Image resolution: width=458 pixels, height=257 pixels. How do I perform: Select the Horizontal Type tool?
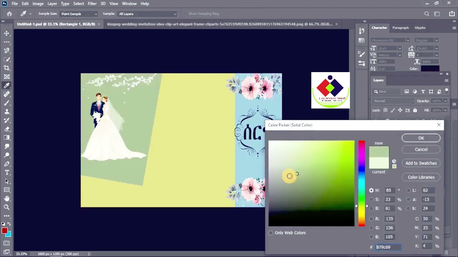tap(7, 172)
